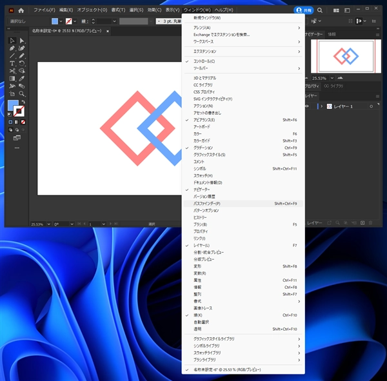Open the stroke color dropdown arrow
Viewport: 387px width, 381px height.
click(x=75, y=21)
